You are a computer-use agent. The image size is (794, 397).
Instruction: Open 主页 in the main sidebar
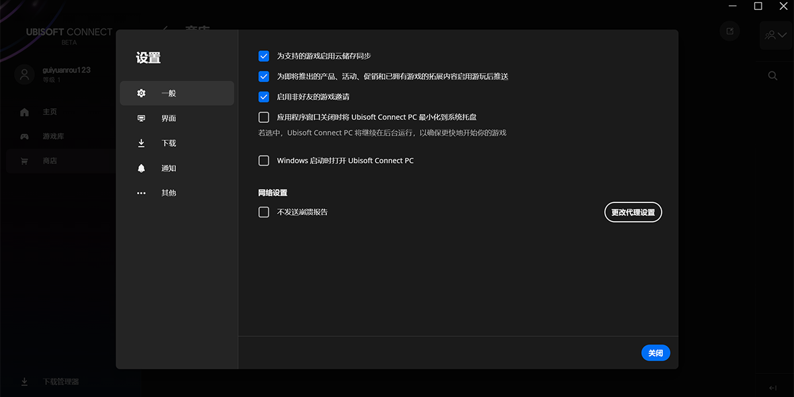[x=50, y=112]
